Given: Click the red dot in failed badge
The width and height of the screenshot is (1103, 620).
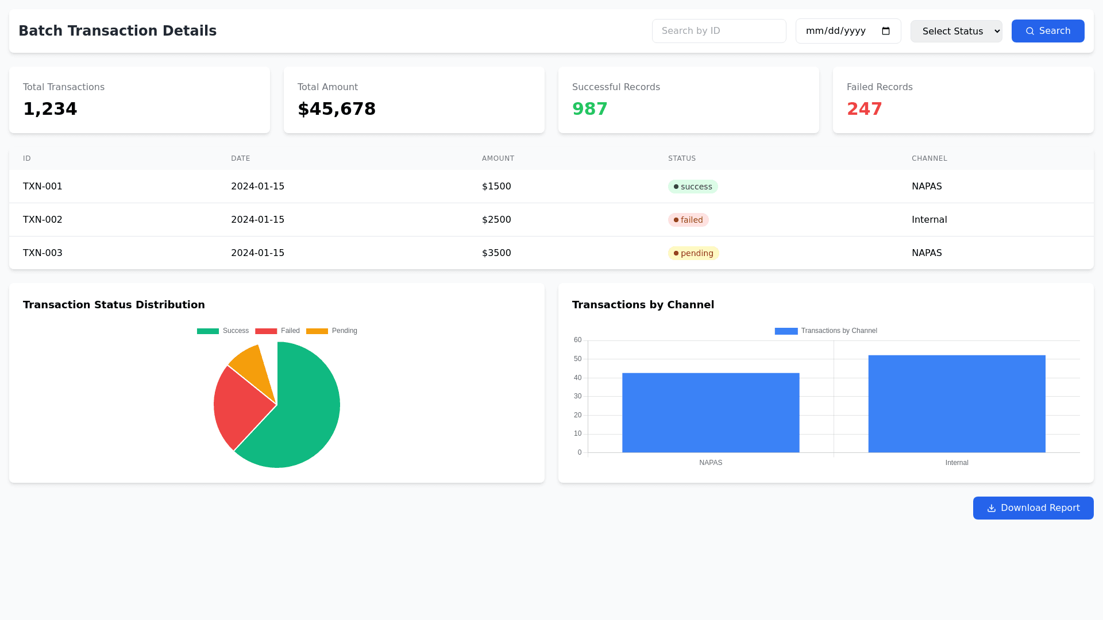Looking at the screenshot, I should [x=676, y=220].
